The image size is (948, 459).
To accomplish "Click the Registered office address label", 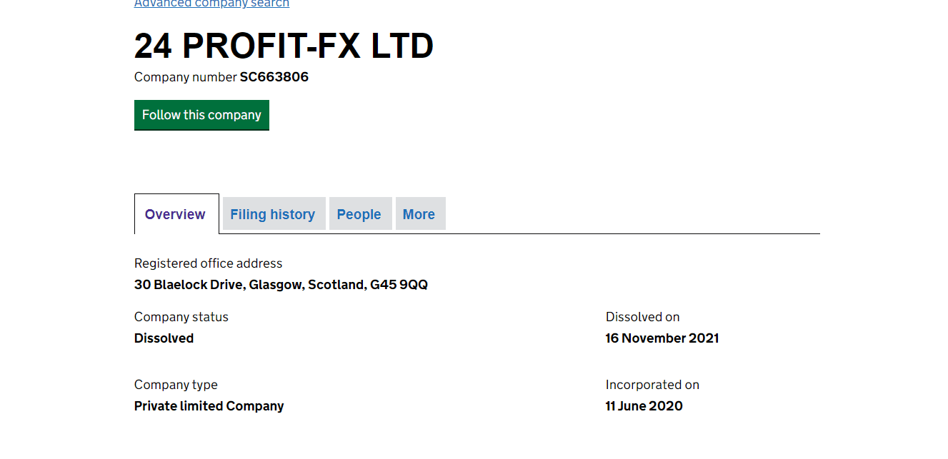I will 208,263.
